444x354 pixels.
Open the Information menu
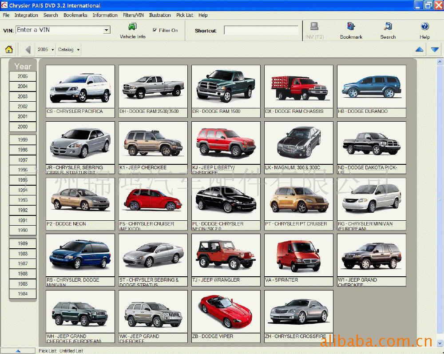[x=105, y=15]
